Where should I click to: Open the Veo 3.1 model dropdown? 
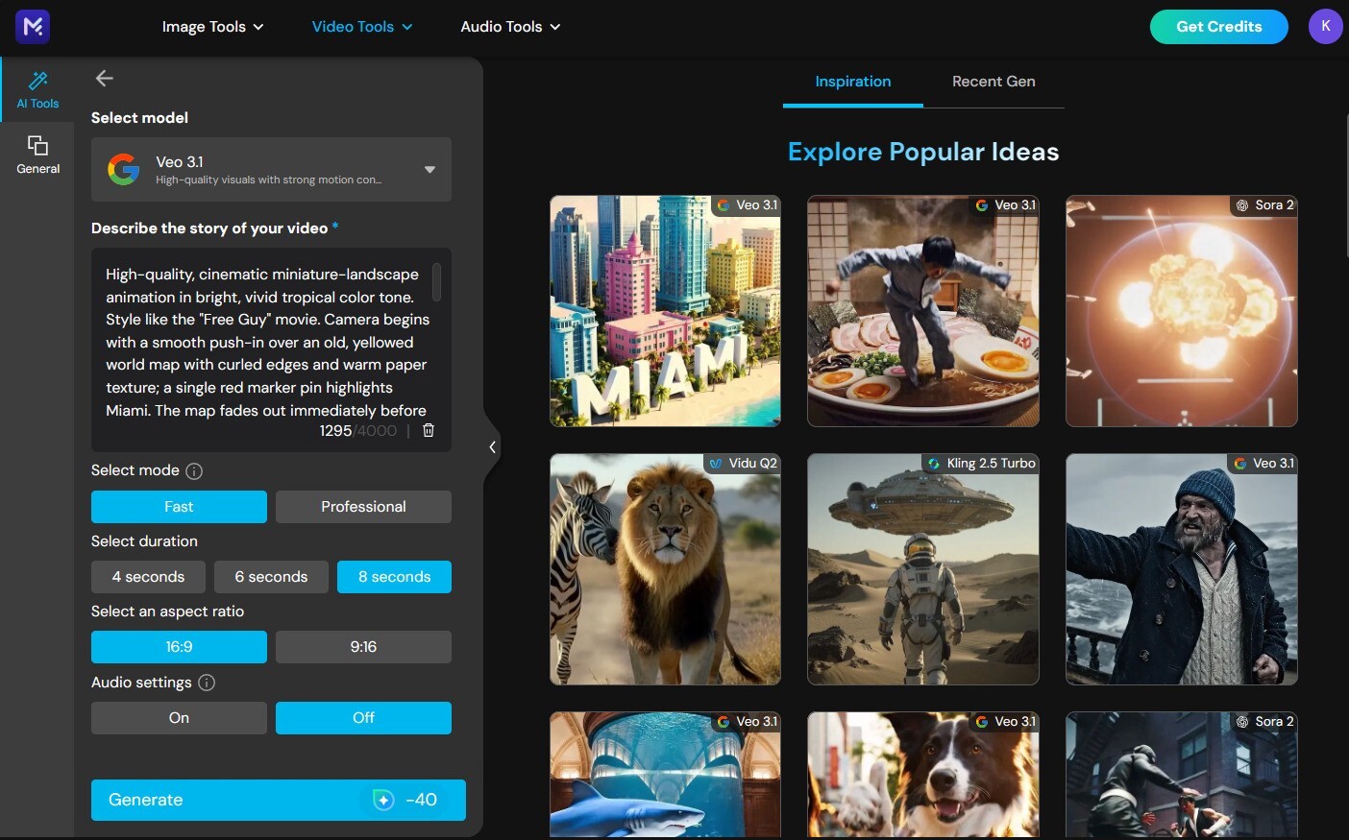271,169
